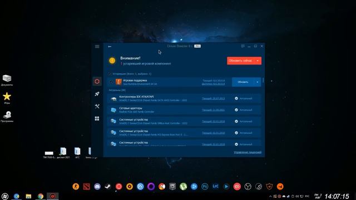The height and width of the screenshot is (200, 356).
Task: Open the hamburger menu in Driver Booster
Action: 97,46
